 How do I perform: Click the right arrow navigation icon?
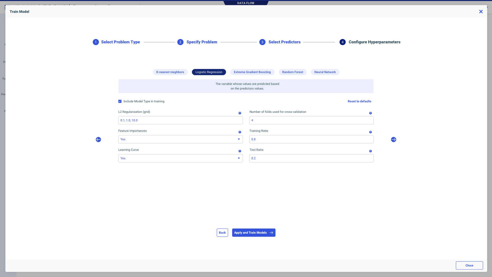point(394,140)
